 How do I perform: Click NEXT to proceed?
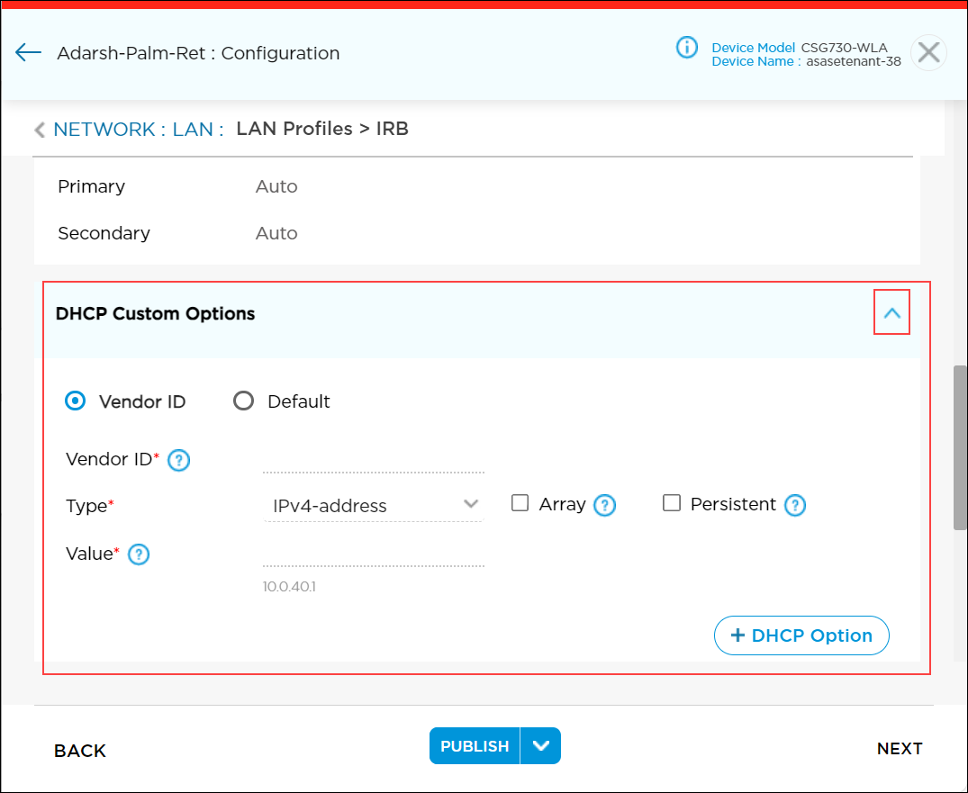tap(900, 748)
